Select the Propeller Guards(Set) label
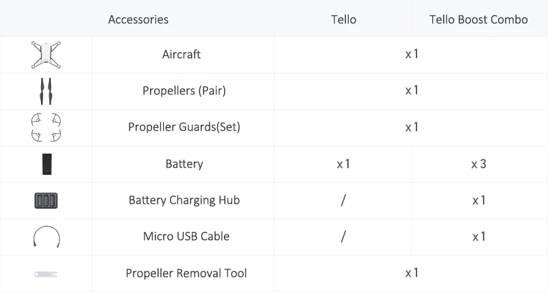The height and width of the screenshot is (292, 548). coord(184,127)
